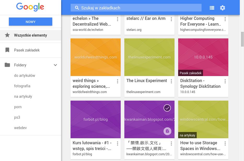This screenshot has width=244, height=161.
Task: Open the porn folder
Action: (18, 107)
